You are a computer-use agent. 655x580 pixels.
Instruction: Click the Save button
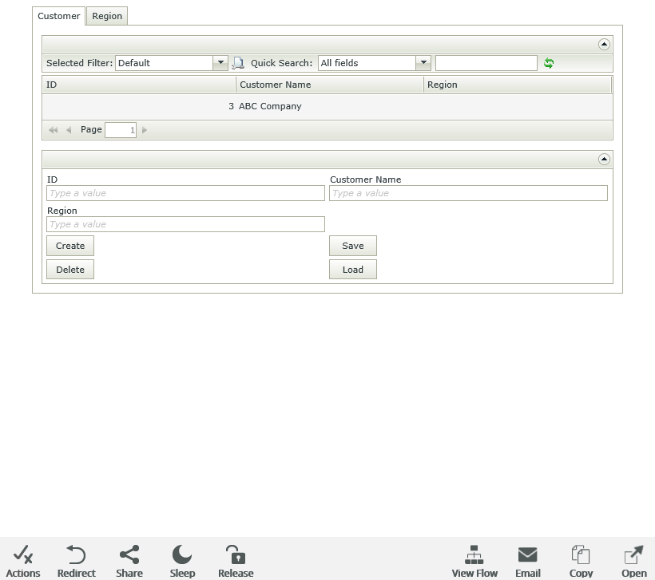(352, 246)
